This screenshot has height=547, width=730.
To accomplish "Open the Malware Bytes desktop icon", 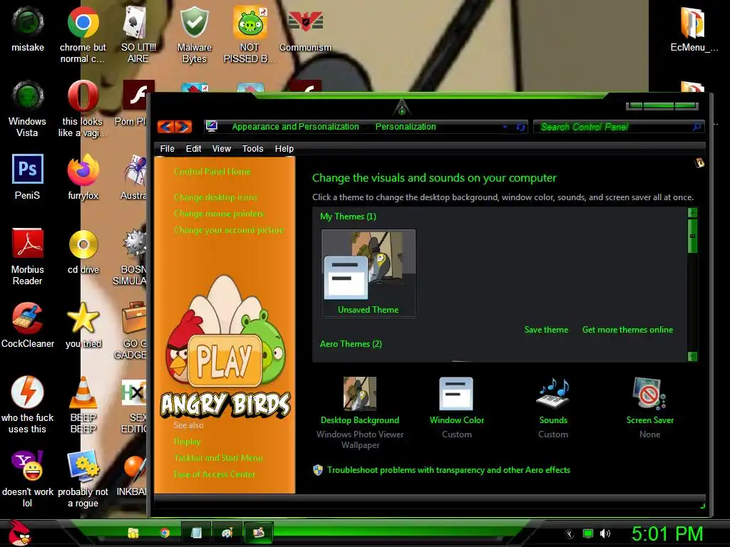I will 194,34.
